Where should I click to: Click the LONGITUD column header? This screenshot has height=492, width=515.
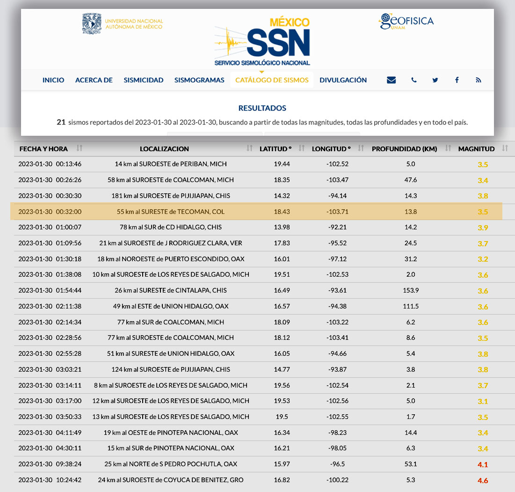click(x=331, y=149)
